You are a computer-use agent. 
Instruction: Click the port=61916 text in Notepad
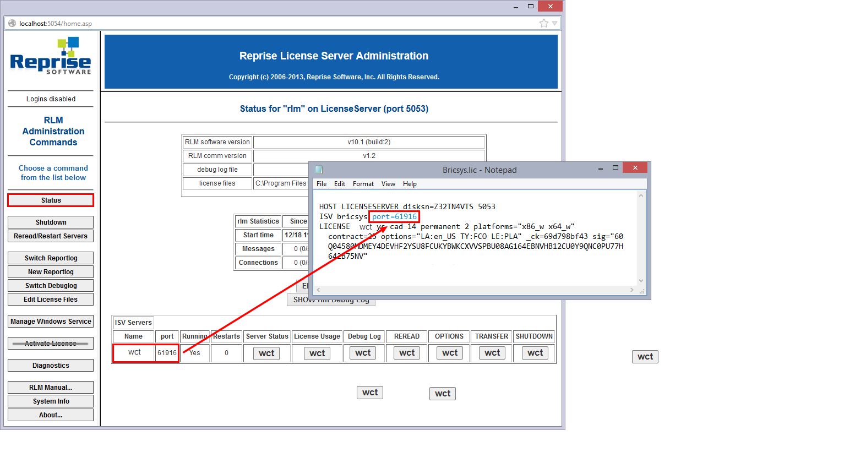pos(394,216)
